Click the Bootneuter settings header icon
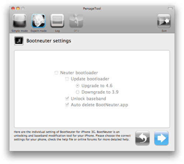This screenshot has width=184, height=164. point(19,41)
